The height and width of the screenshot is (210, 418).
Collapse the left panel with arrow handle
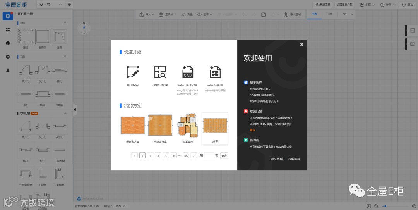(75, 110)
